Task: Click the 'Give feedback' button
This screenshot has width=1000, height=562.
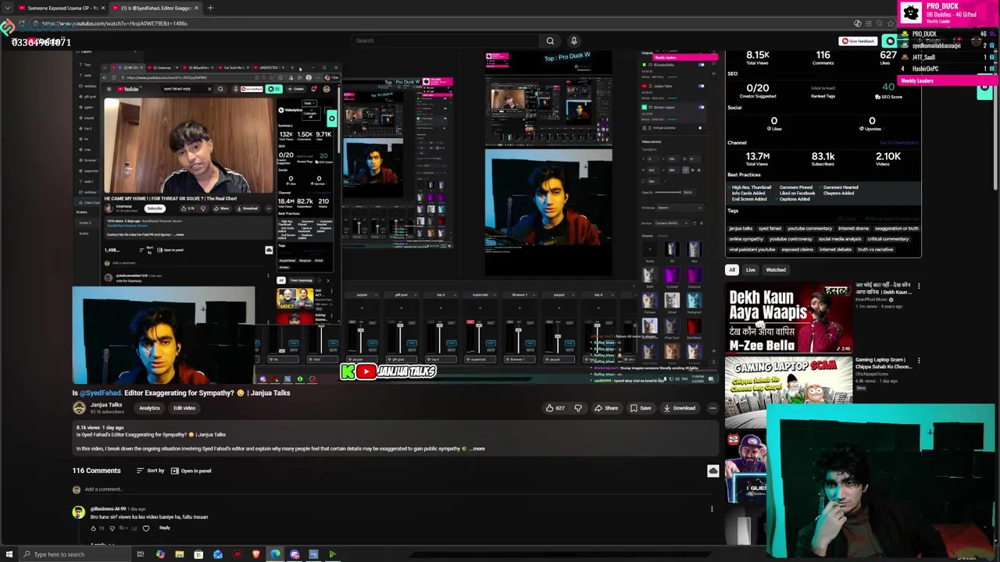Action: click(858, 41)
